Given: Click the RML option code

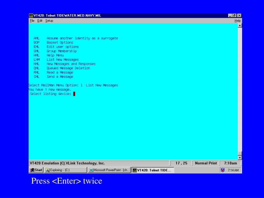Looking at the screenshot, I should [36, 72].
